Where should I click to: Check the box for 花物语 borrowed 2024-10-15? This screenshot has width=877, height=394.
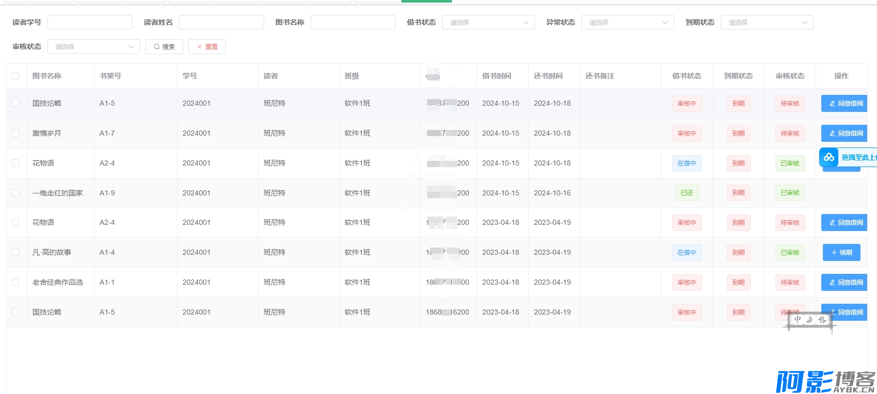(15, 163)
